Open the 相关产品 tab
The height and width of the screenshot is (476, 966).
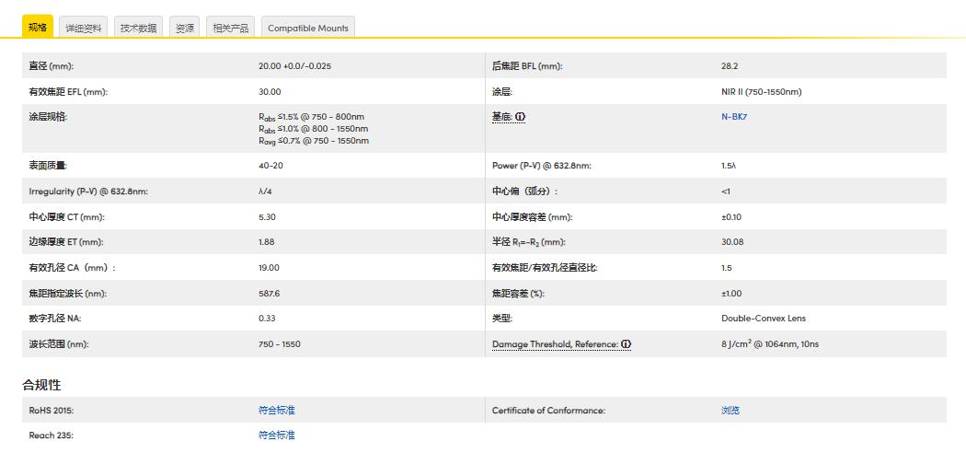(230, 28)
